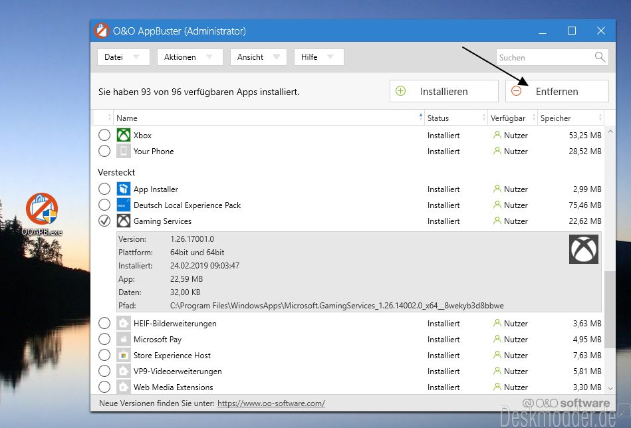This screenshot has width=631, height=428.
Task: Select the App Installer radio button
Action: point(104,189)
